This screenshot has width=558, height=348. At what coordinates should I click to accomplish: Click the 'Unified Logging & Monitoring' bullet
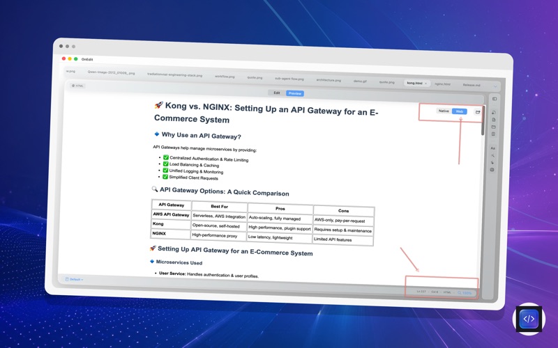(x=196, y=171)
